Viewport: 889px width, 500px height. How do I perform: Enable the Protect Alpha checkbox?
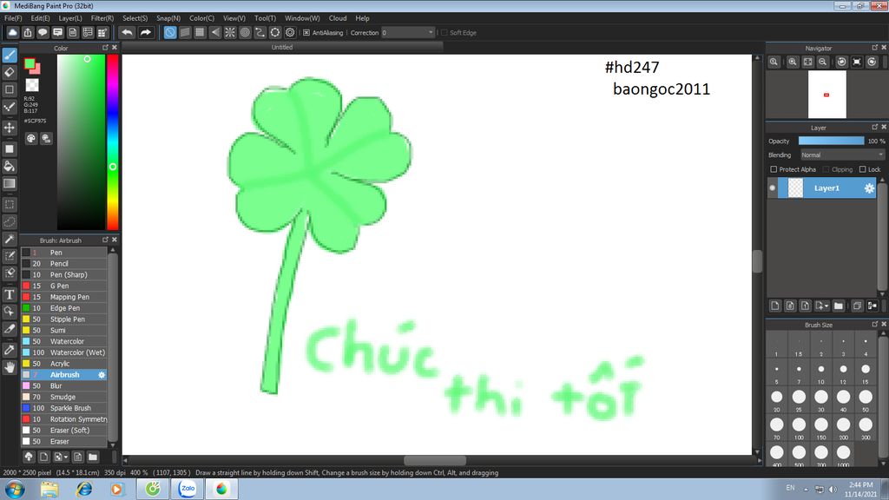(774, 169)
